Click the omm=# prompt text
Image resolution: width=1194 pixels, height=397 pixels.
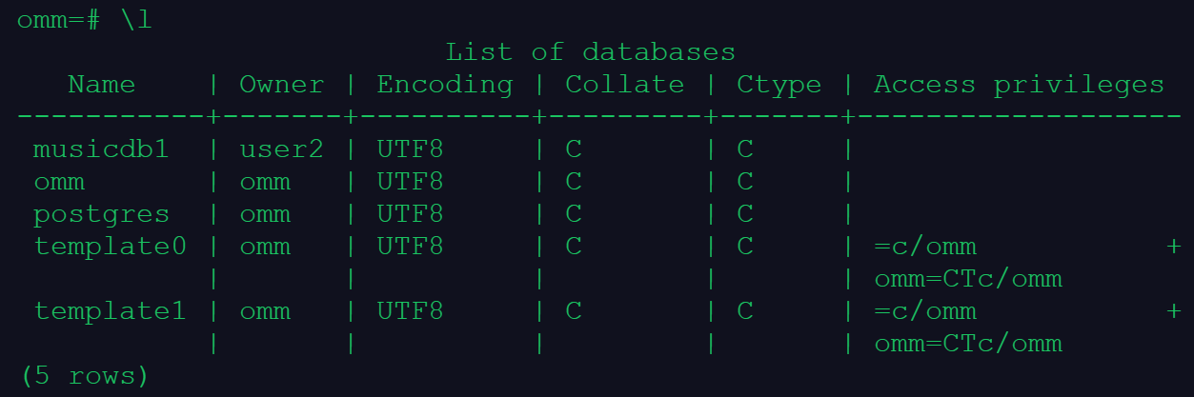[x=58, y=20]
